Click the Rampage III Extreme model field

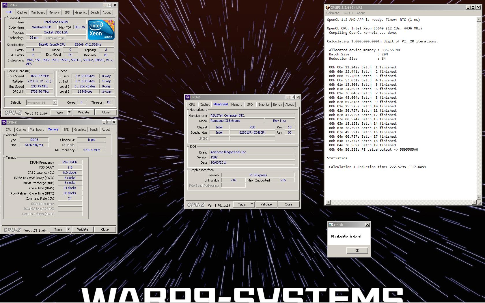[237, 121]
